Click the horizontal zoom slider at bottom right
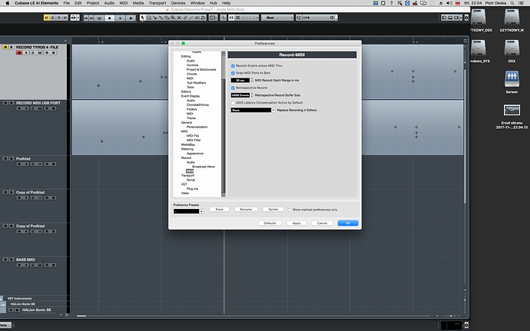Viewport: 530px width, 331px height. click(451, 316)
